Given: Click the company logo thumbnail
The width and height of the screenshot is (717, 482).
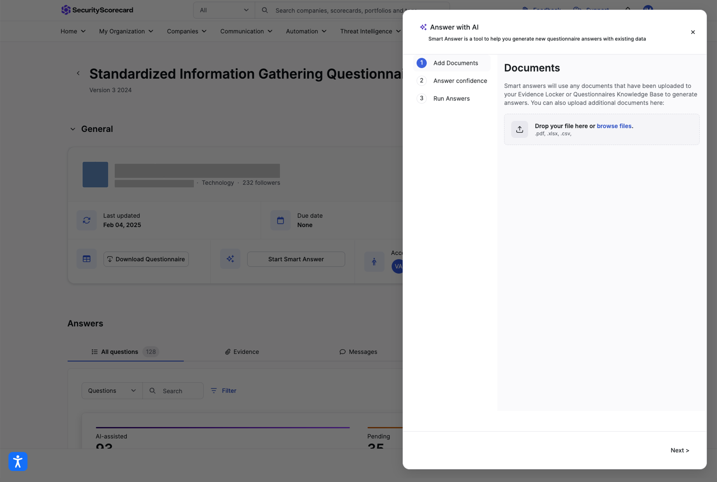Looking at the screenshot, I should (x=95, y=174).
